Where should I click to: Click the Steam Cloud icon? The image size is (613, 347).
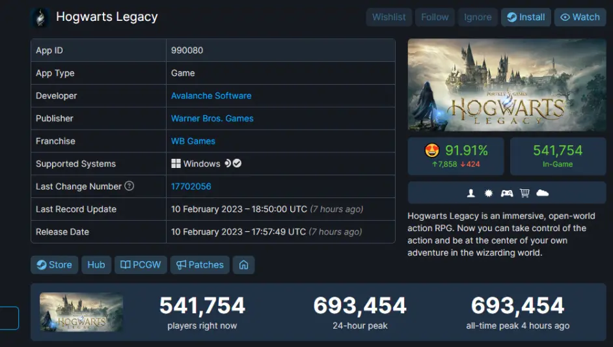tap(542, 193)
